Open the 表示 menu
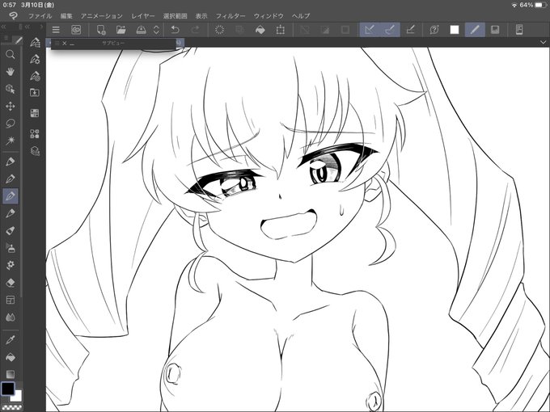The image size is (550, 412). point(201,16)
